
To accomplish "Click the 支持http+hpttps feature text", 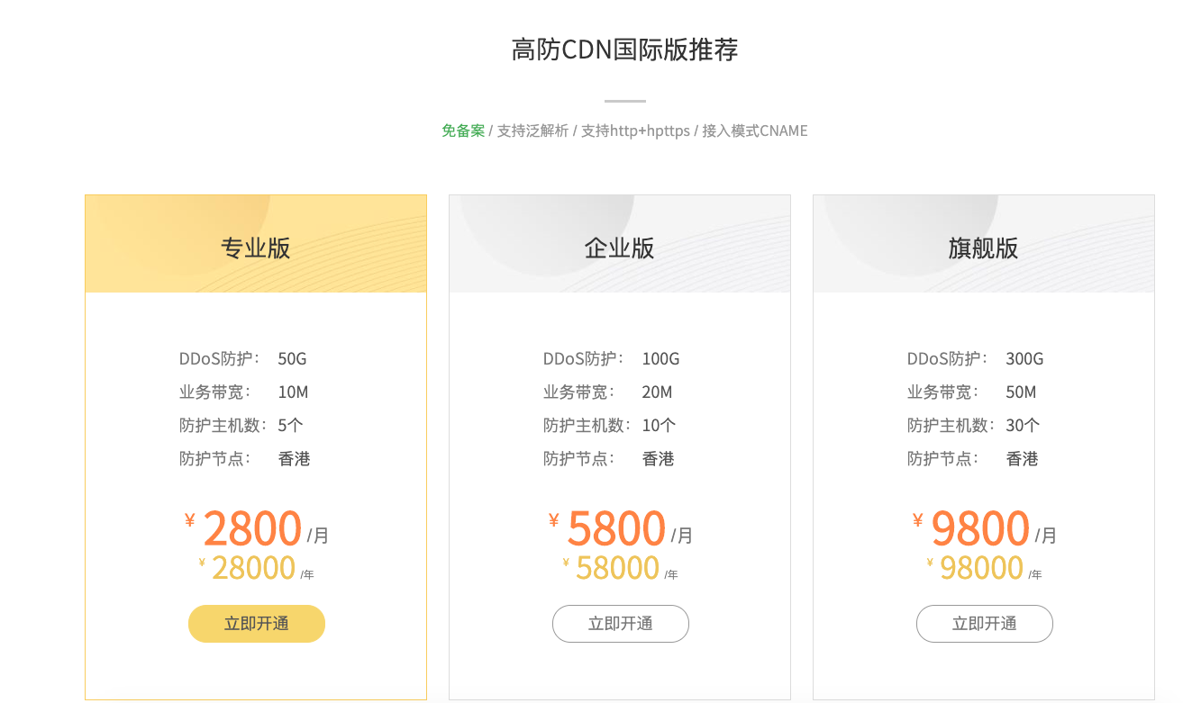I will coord(635,131).
